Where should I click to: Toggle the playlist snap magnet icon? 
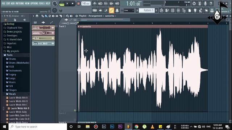37,16
